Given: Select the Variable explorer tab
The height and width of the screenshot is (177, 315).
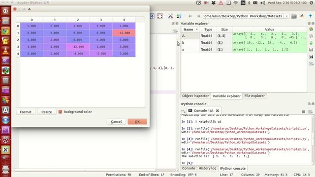Looking at the screenshot, I should tap(226, 96).
